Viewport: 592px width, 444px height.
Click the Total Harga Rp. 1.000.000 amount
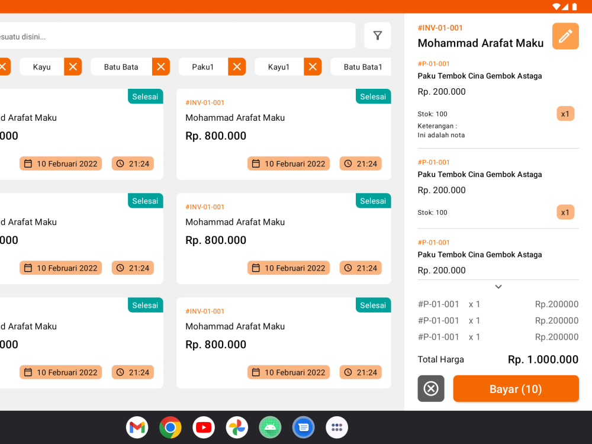543,359
